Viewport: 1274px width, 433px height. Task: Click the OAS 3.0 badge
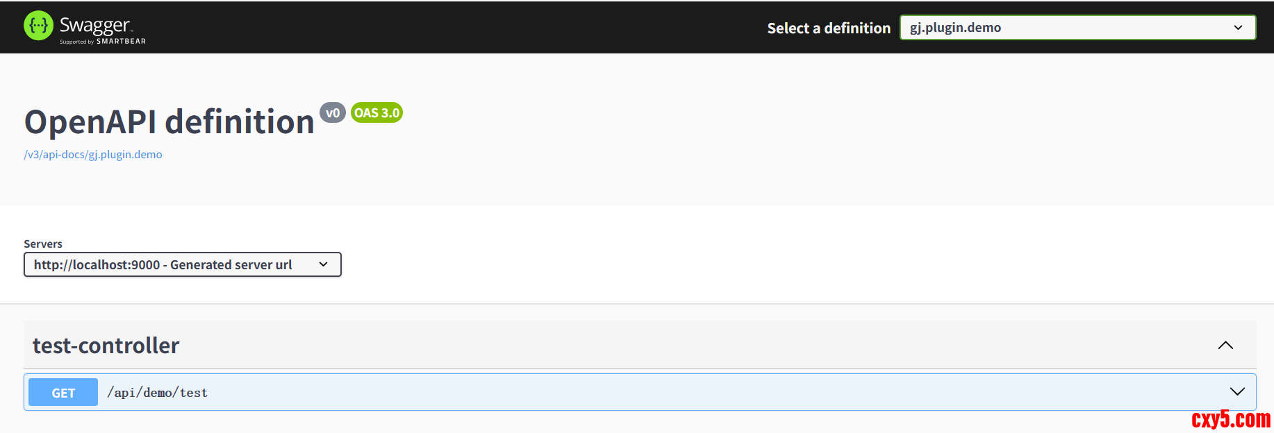(x=377, y=112)
